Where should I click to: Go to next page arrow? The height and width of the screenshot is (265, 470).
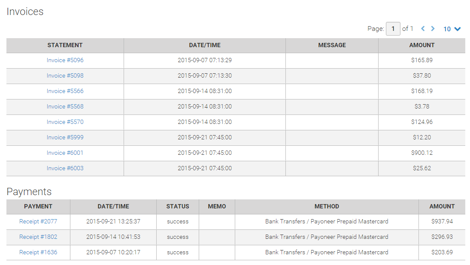pos(433,29)
